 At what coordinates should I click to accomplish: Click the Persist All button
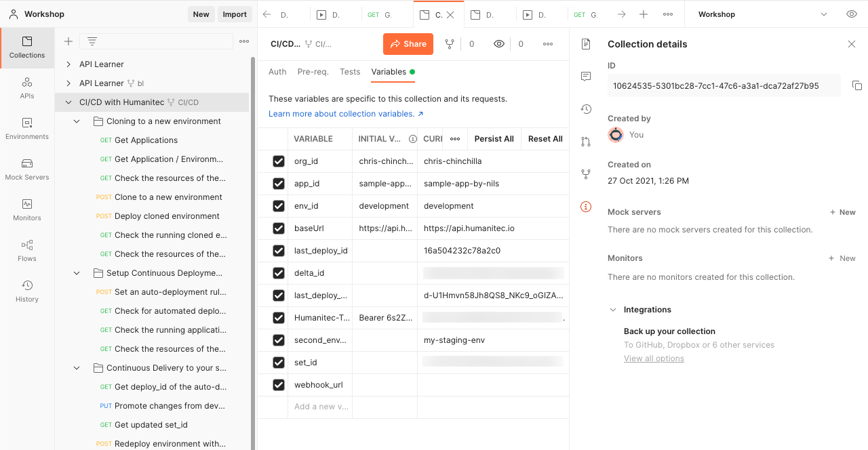pos(494,138)
